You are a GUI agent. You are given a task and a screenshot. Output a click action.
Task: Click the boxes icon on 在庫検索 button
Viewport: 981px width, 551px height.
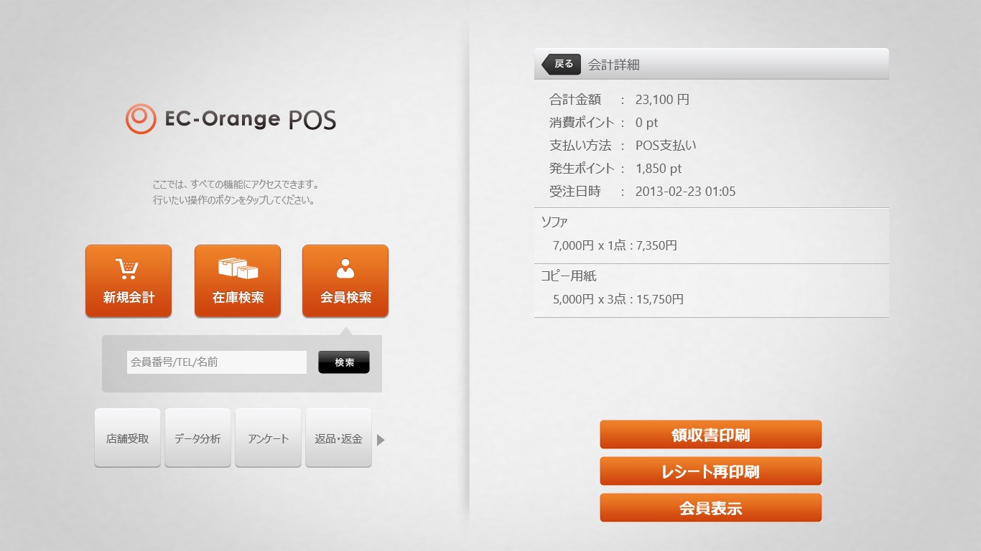click(x=238, y=269)
